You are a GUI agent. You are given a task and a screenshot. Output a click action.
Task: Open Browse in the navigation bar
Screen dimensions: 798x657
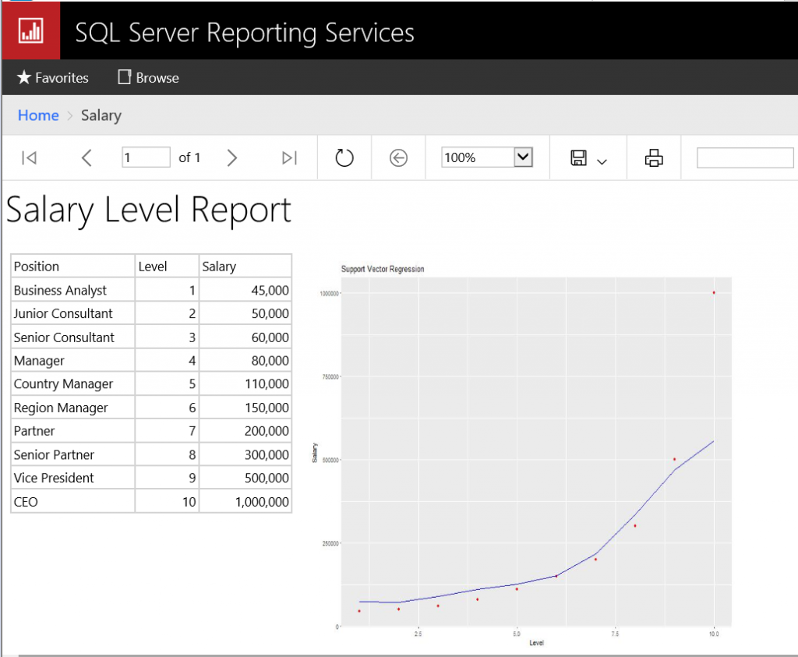pos(149,78)
